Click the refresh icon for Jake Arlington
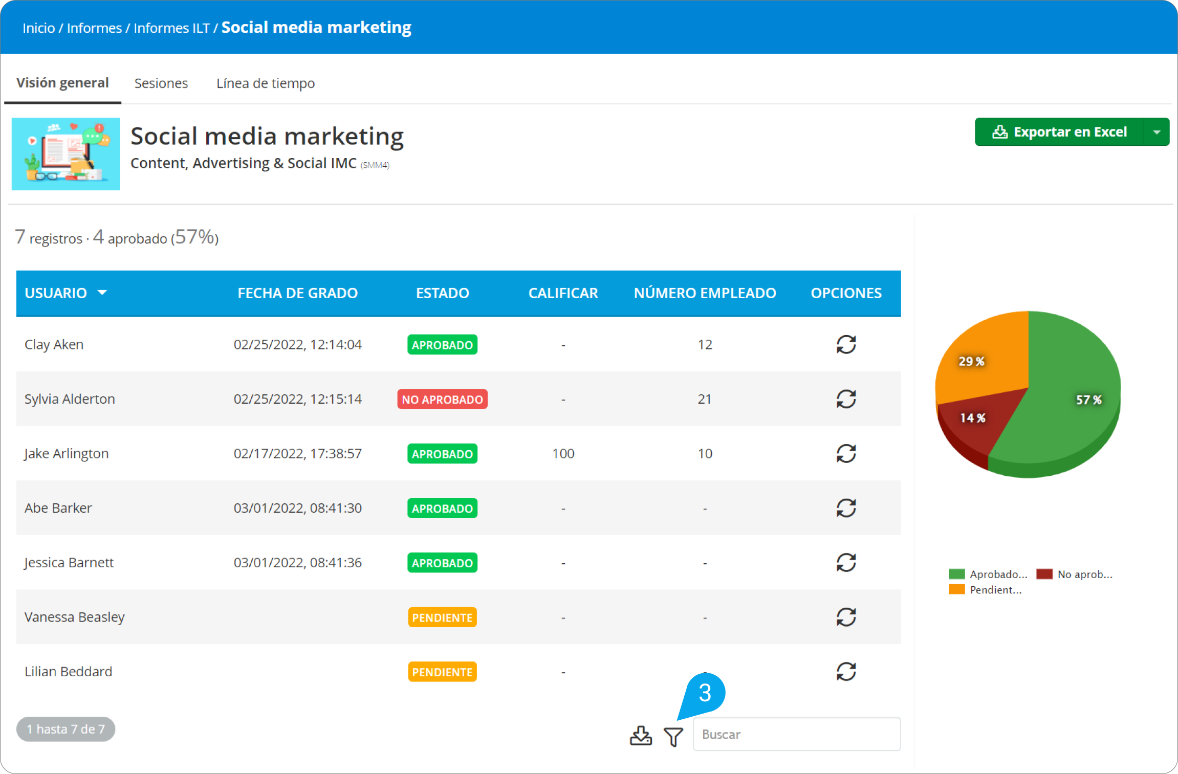1178x774 pixels. [846, 453]
